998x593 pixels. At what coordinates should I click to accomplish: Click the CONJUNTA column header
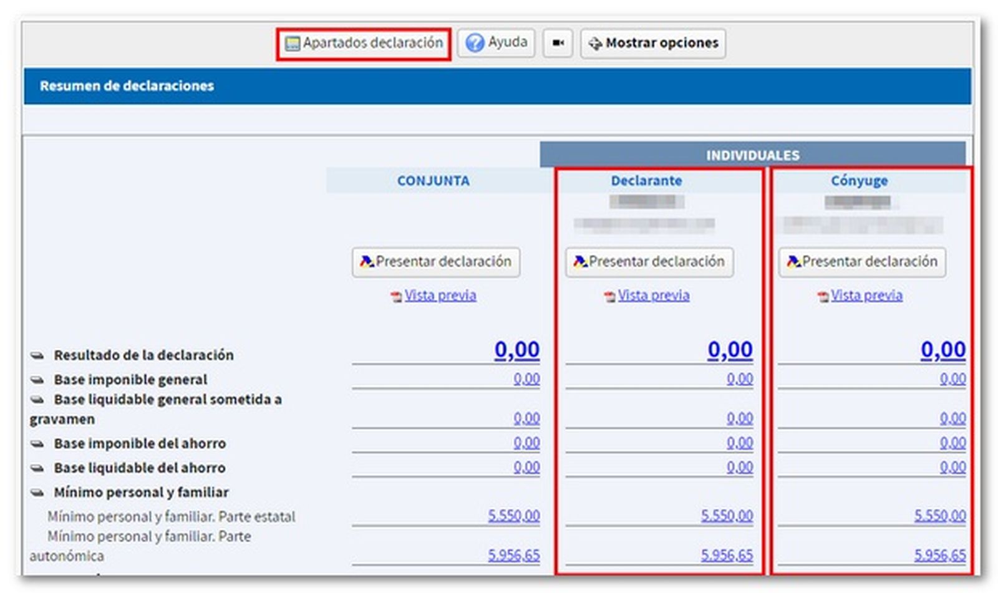(x=434, y=181)
